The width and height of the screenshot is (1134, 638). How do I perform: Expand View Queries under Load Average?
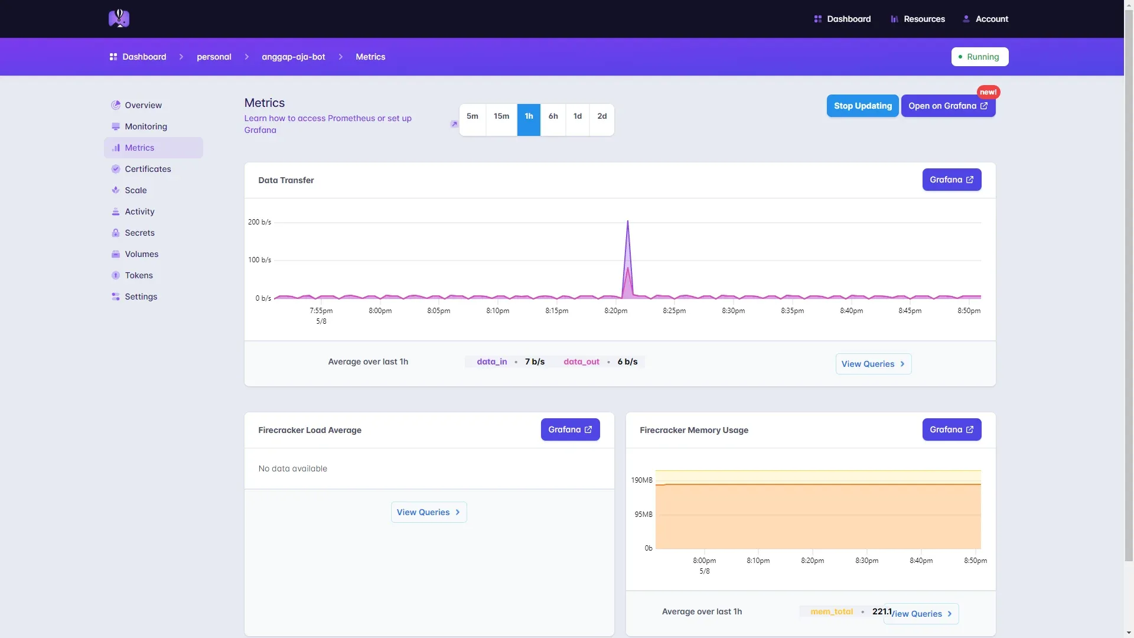point(428,512)
